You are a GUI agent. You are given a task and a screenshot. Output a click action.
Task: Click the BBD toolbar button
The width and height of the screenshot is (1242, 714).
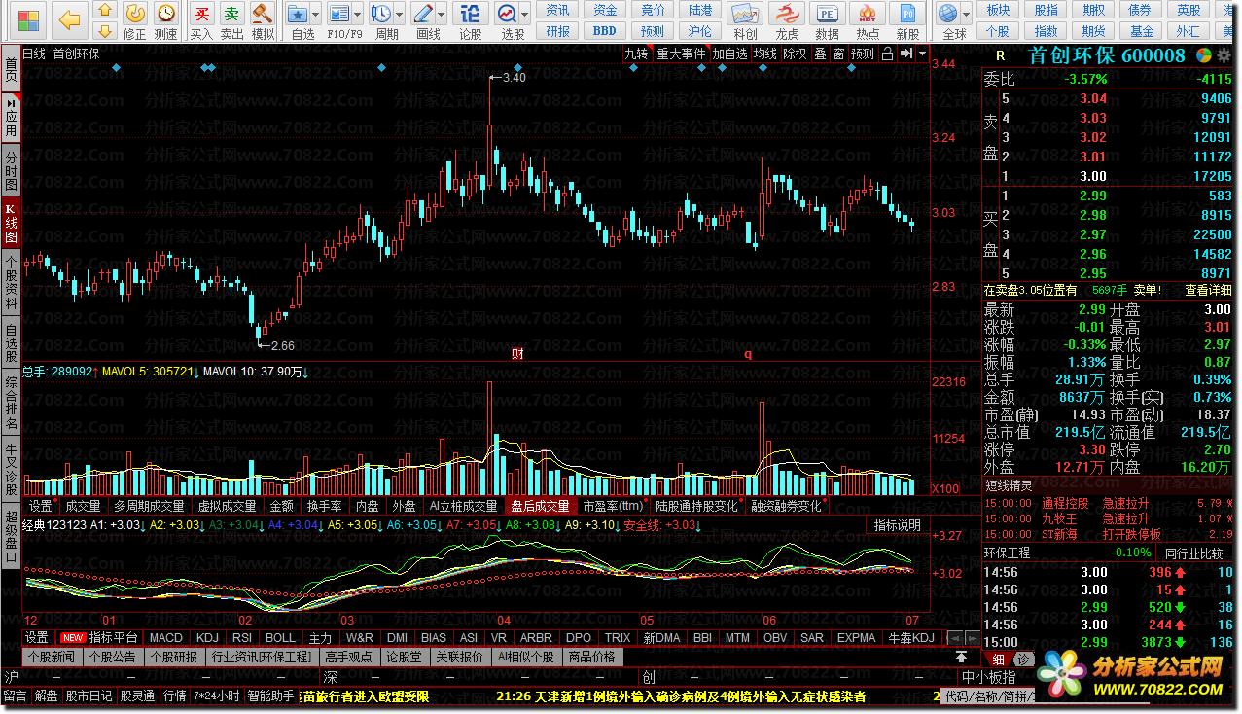point(605,30)
